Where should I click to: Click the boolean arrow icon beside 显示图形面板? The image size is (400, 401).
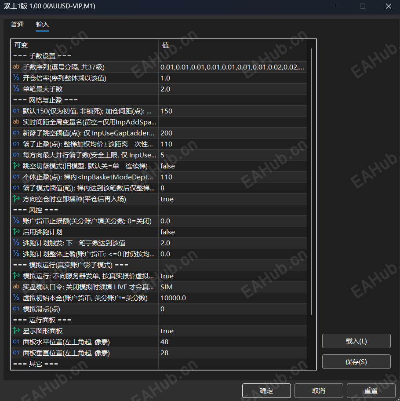(x=16, y=331)
